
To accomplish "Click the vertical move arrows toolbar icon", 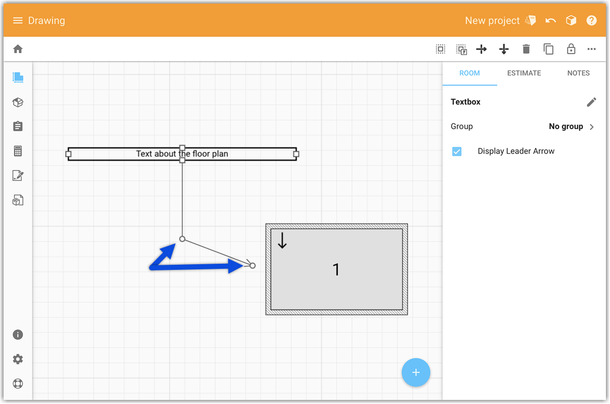I will [504, 49].
